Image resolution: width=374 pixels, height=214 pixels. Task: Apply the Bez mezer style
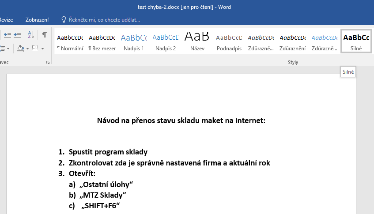tap(102, 42)
